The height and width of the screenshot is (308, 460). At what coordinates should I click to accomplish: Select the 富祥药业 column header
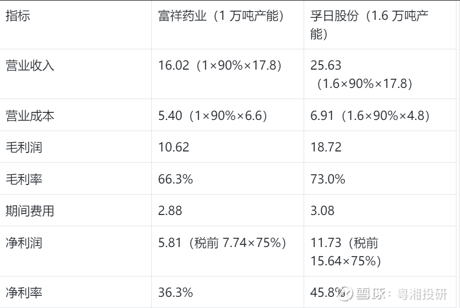(x=221, y=16)
